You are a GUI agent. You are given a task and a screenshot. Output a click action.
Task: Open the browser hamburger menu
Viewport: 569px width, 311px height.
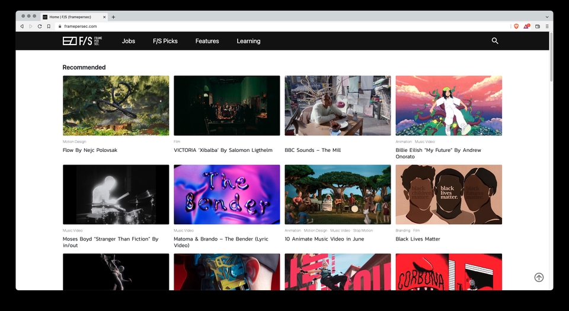click(x=547, y=26)
